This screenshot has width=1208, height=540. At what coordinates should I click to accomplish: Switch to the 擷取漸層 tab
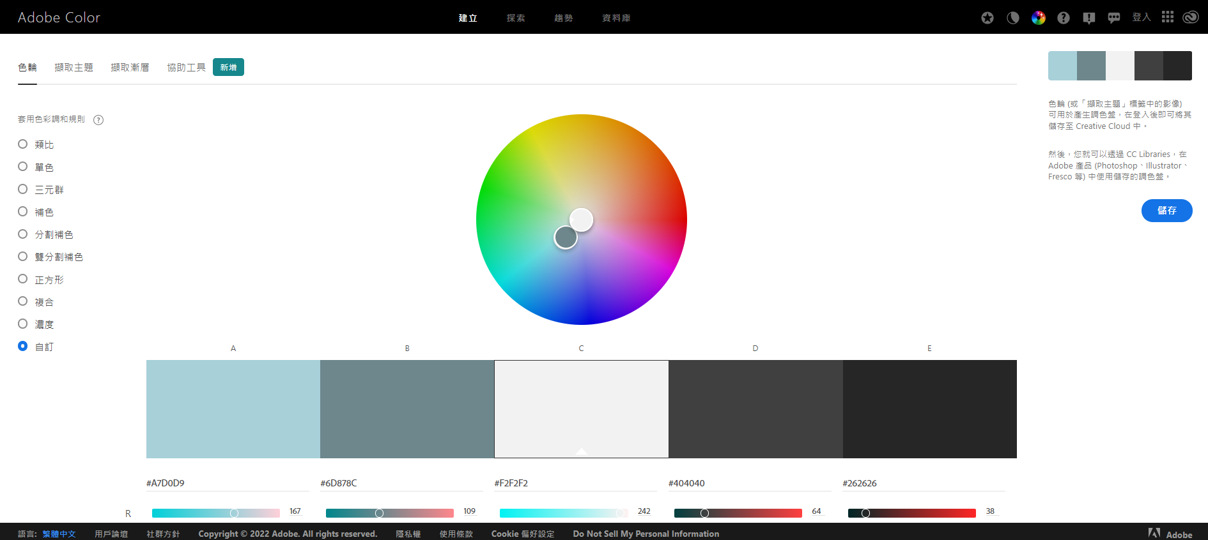click(130, 68)
